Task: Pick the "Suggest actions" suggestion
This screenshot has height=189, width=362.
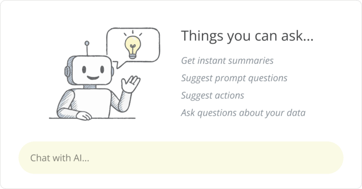Action: 213,95
